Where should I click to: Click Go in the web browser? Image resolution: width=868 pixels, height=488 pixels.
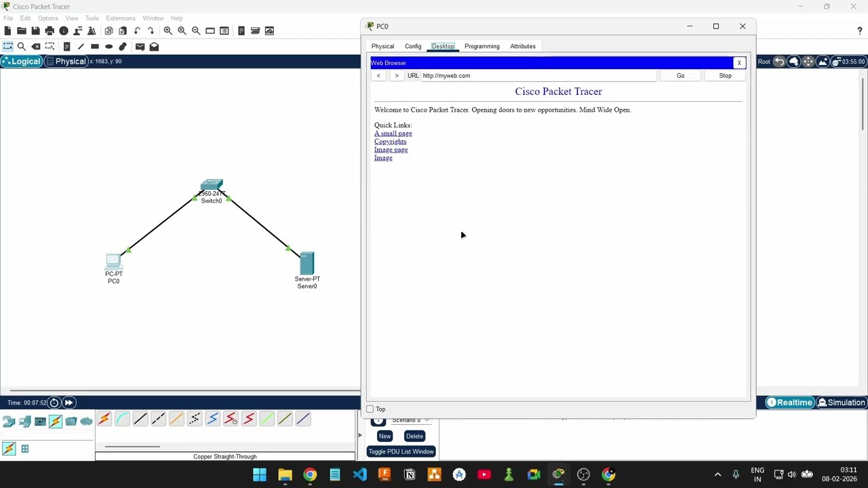tap(680, 76)
